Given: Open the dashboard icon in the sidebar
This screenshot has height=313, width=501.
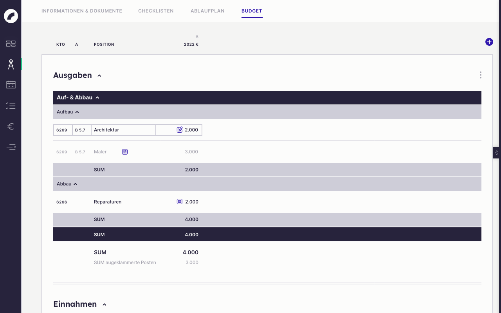Looking at the screenshot, I should [11, 43].
